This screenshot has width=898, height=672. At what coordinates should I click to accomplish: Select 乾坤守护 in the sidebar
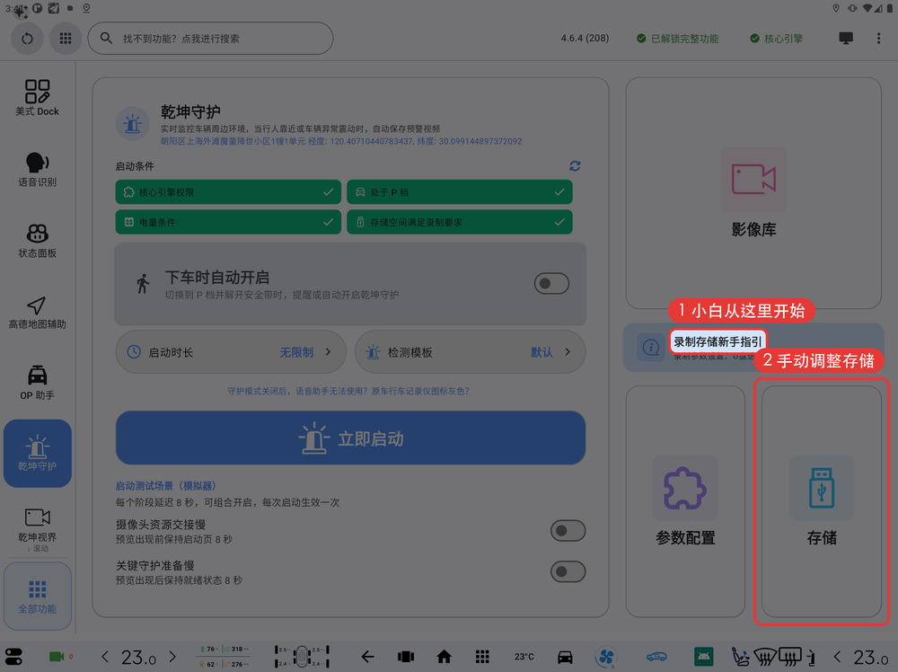37,453
